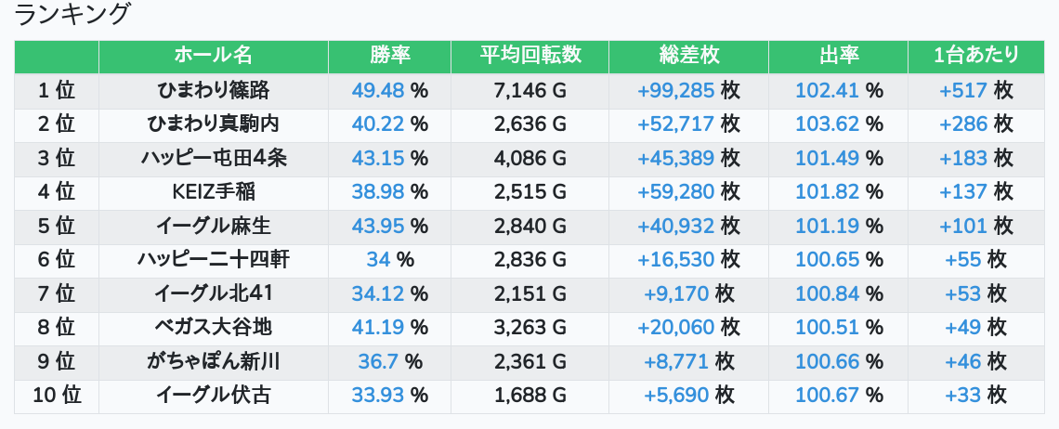1059x429 pixels.
Task: Click the +59,280 total difference value
Action: tap(675, 192)
